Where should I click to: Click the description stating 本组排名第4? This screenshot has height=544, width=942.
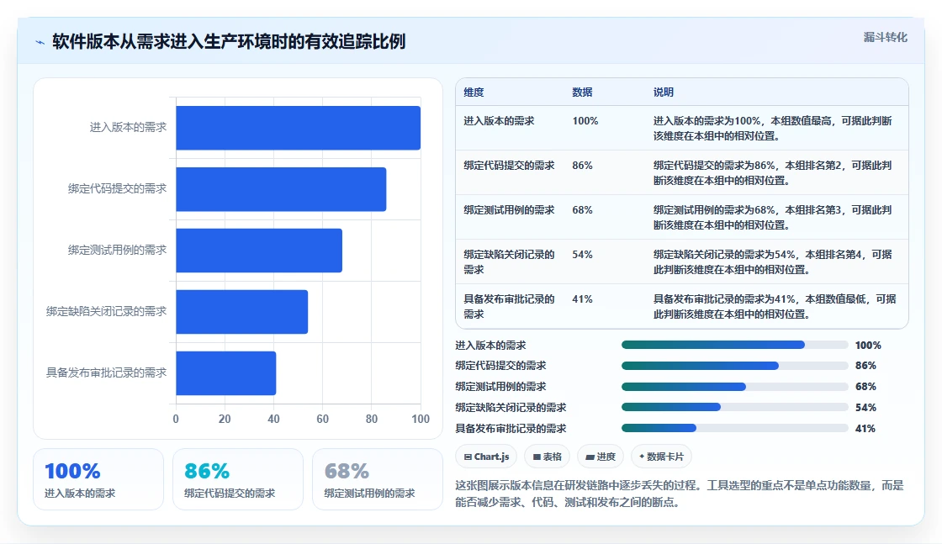click(773, 261)
